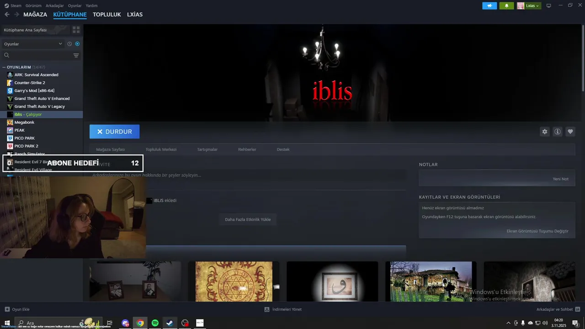Open the Görünüm menu
Image resolution: width=585 pixels, height=329 pixels.
click(x=33, y=5)
